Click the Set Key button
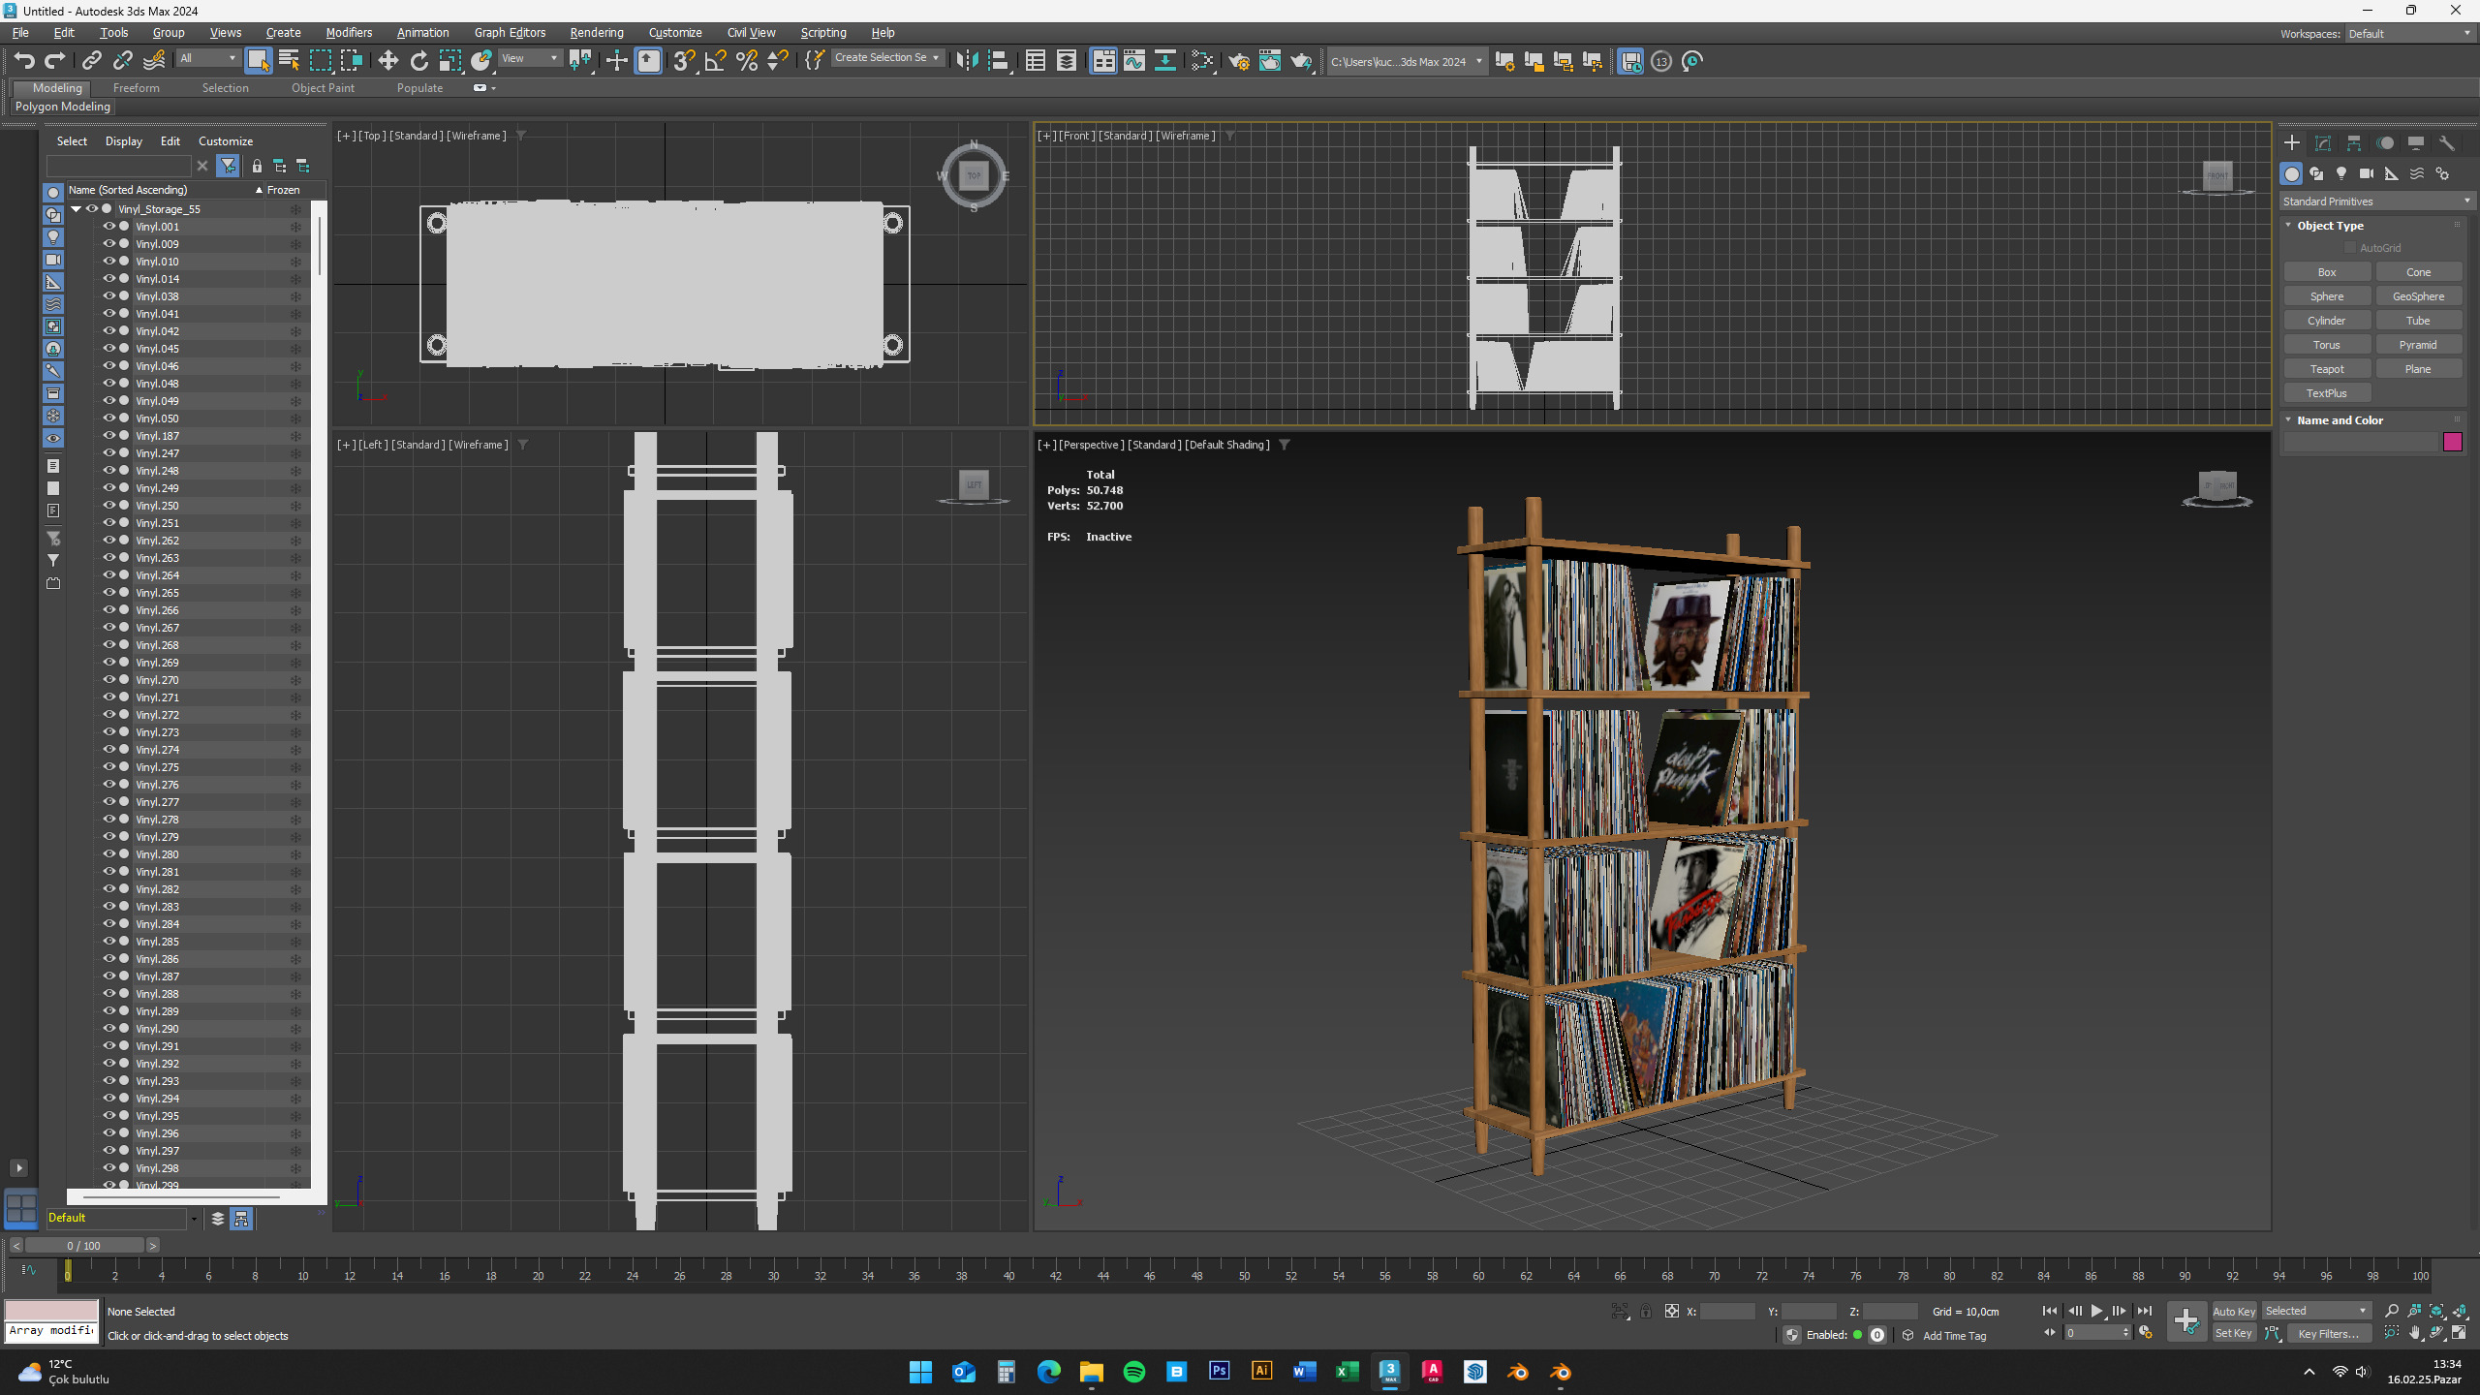2480x1395 pixels. click(x=2234, y=1334)
